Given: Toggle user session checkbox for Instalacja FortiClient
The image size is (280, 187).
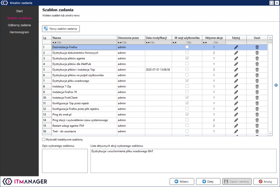Looking at the screenshot, I should coord(187,97).
